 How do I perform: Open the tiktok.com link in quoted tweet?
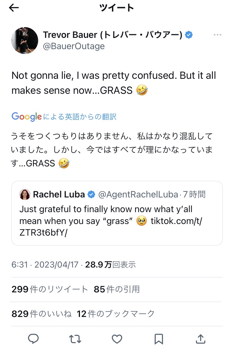click(x=177, y=221)
